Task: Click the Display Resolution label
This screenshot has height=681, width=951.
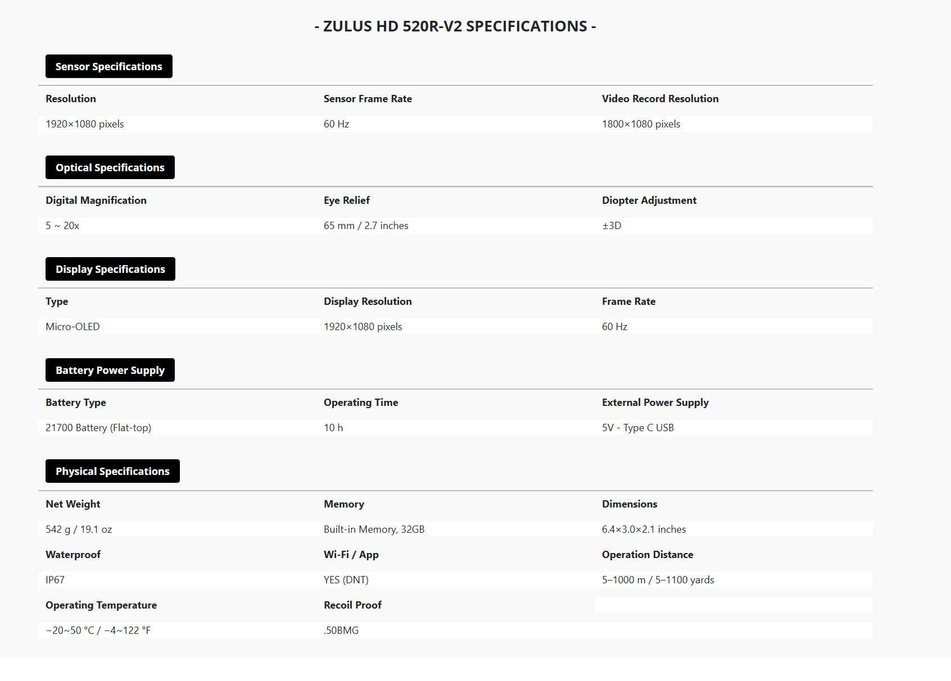Action: 368,301
